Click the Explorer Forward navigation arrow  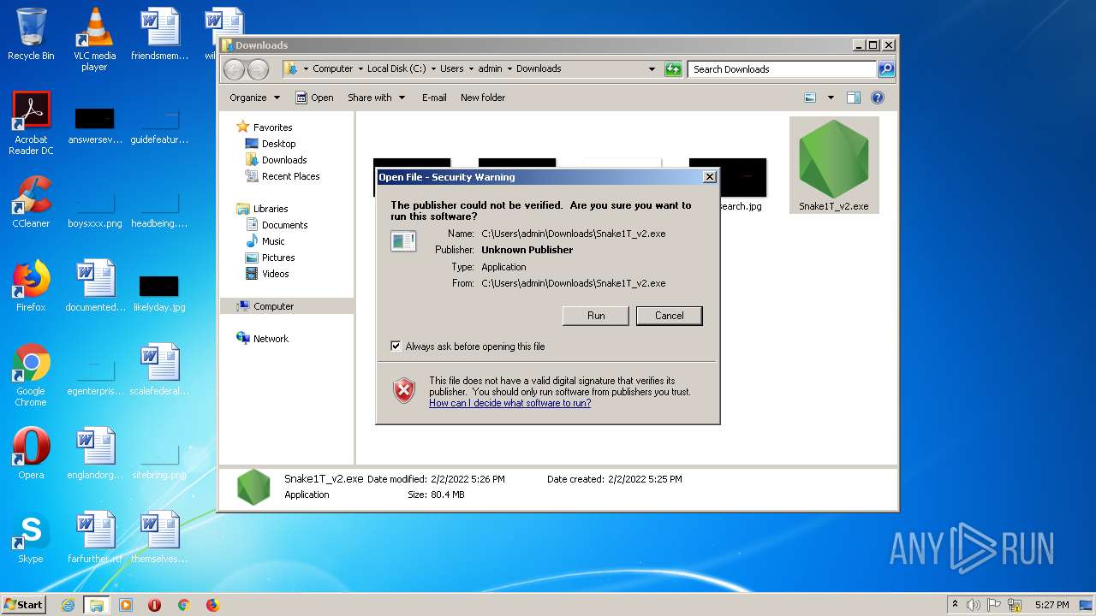pos(258,69)
